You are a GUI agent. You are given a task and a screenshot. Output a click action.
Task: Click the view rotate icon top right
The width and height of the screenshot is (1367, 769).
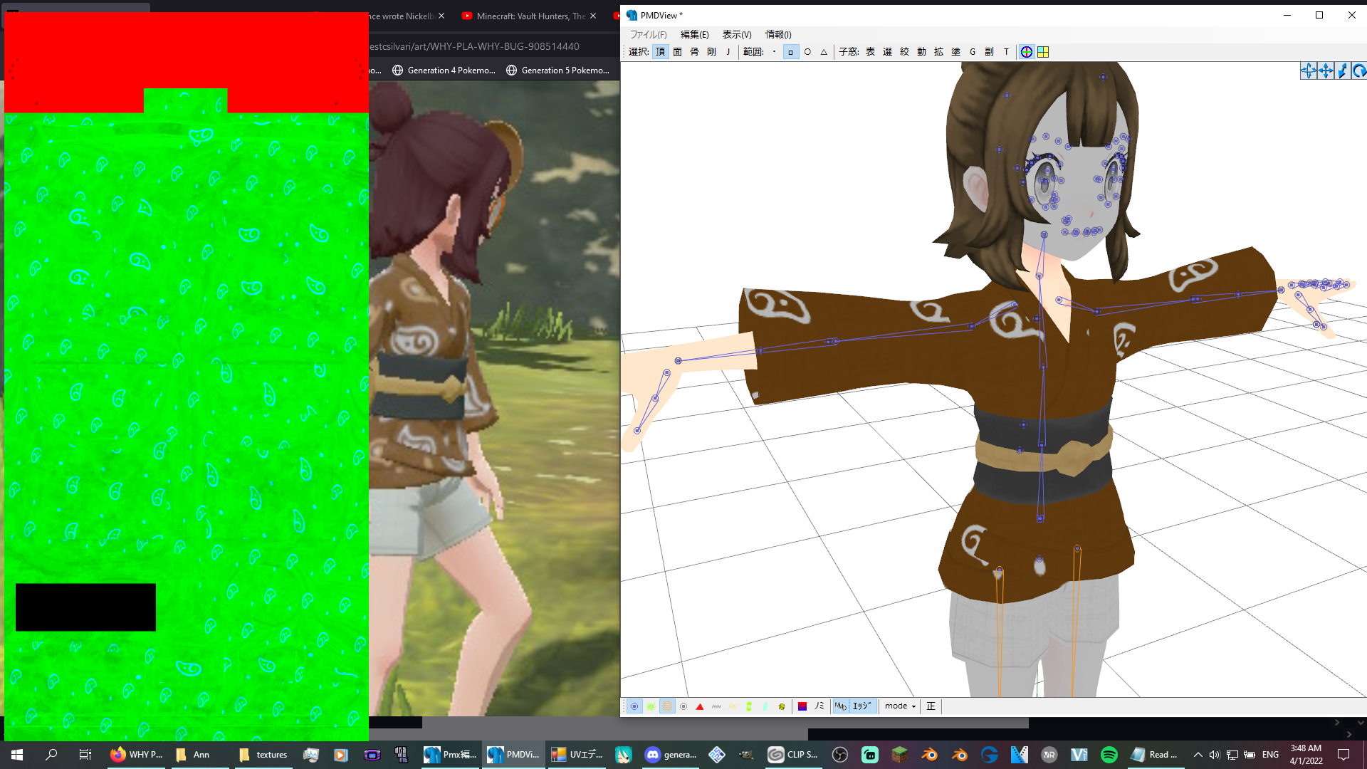[1359, 70]
